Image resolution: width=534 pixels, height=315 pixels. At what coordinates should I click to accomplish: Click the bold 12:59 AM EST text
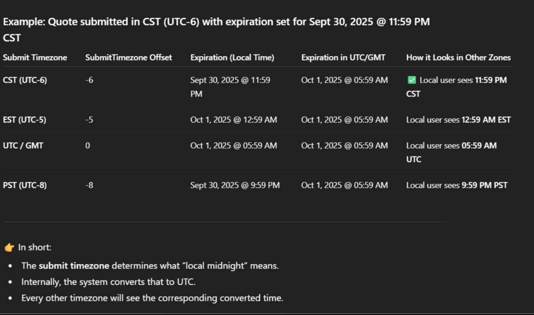(486, 120)
